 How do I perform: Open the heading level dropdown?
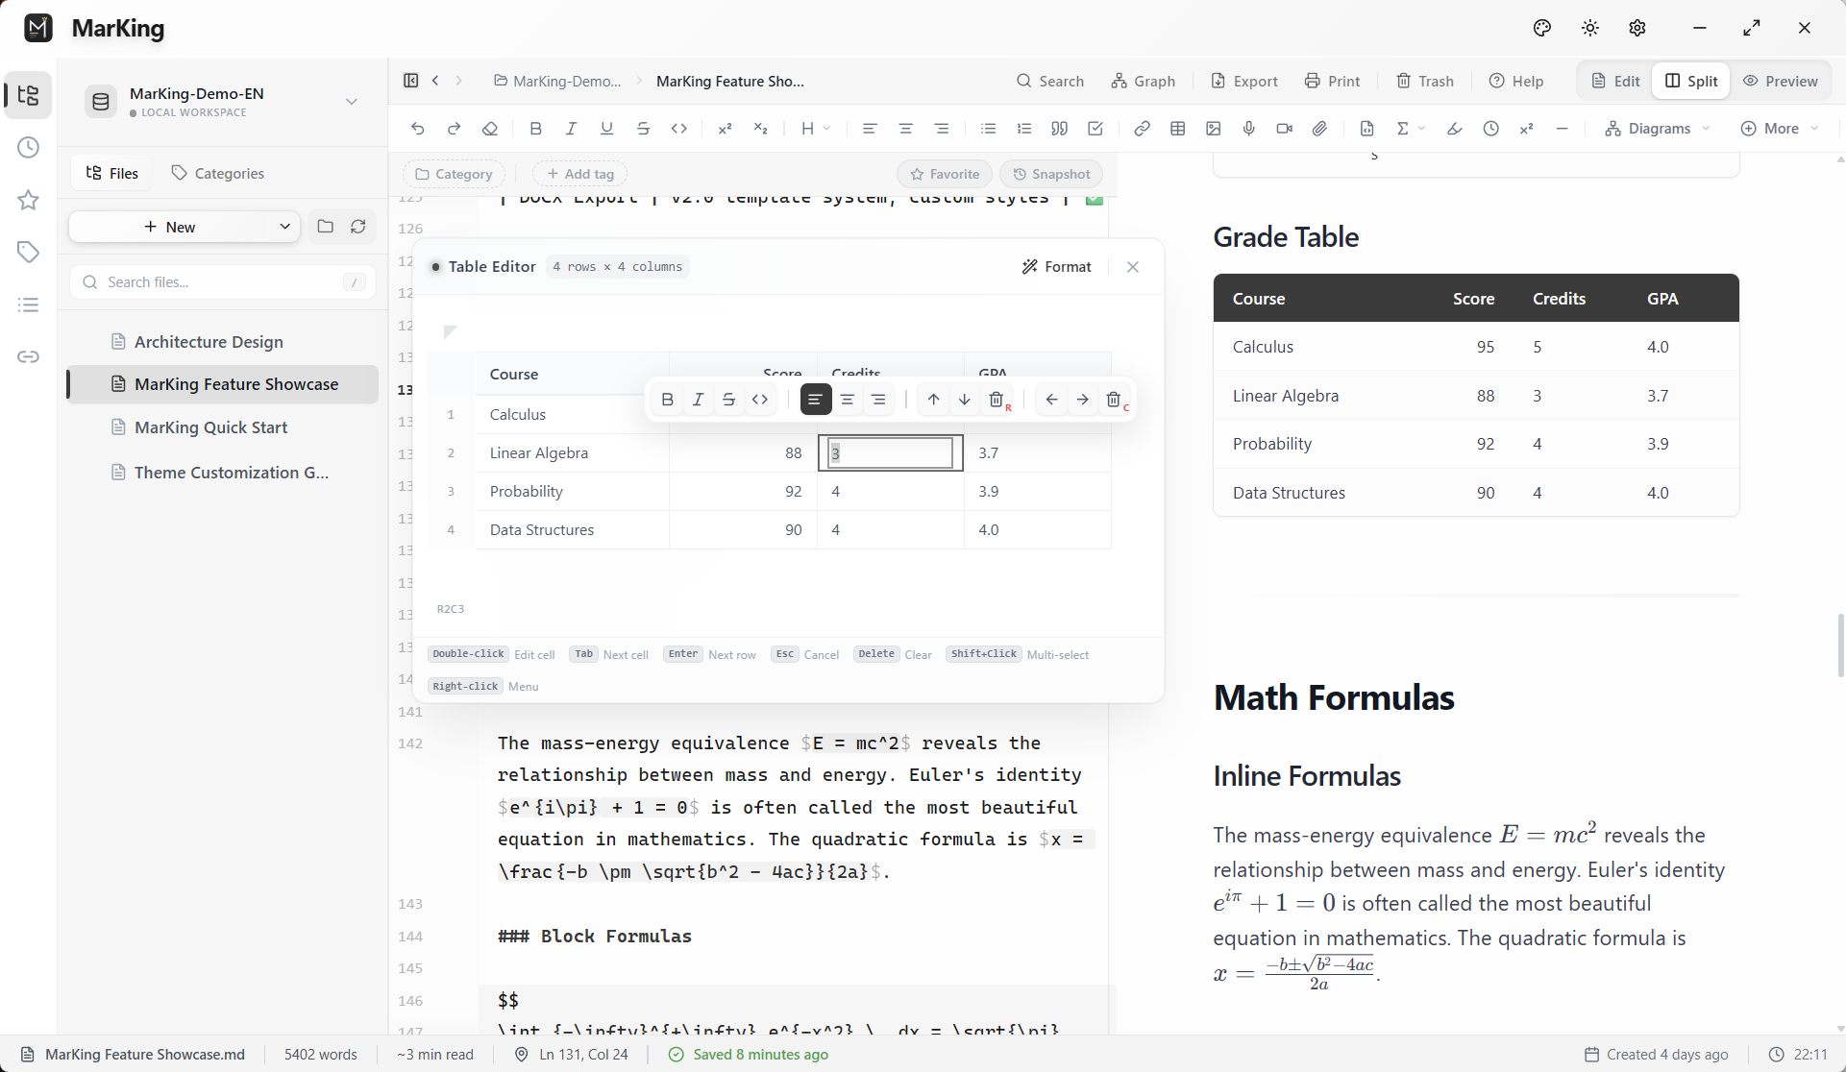(x=816, y=129)
